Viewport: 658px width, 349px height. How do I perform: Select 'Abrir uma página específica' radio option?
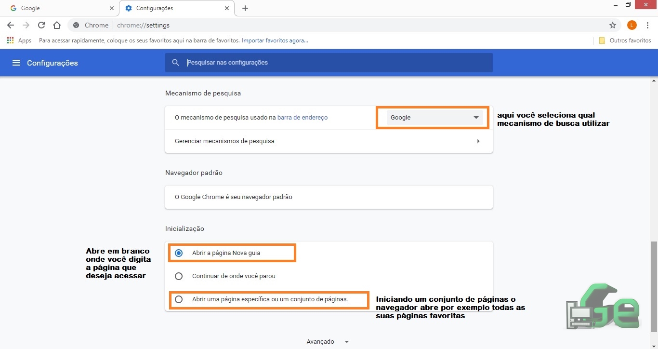(179, 299)
